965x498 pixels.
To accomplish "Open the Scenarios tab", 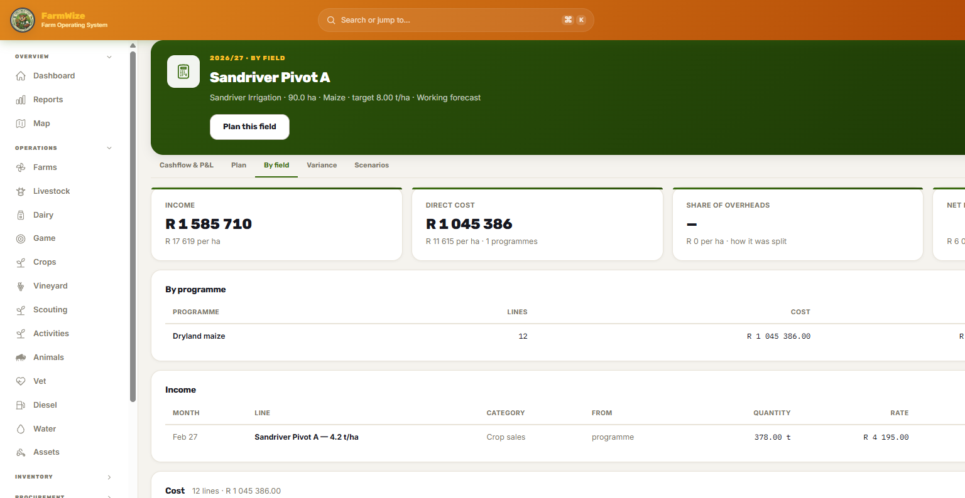I will (371, 166).
